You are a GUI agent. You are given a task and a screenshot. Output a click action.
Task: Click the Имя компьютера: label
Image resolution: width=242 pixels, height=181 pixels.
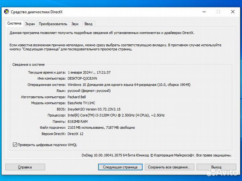coord(51,79)
